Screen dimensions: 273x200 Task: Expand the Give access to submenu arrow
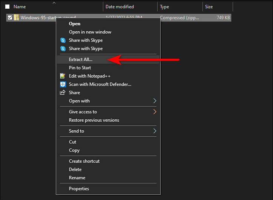tap(155, 112)
